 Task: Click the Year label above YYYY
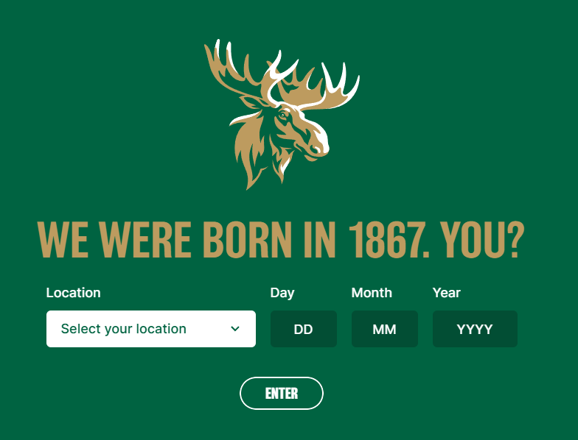pyautogui.click(x=447, y=293)
